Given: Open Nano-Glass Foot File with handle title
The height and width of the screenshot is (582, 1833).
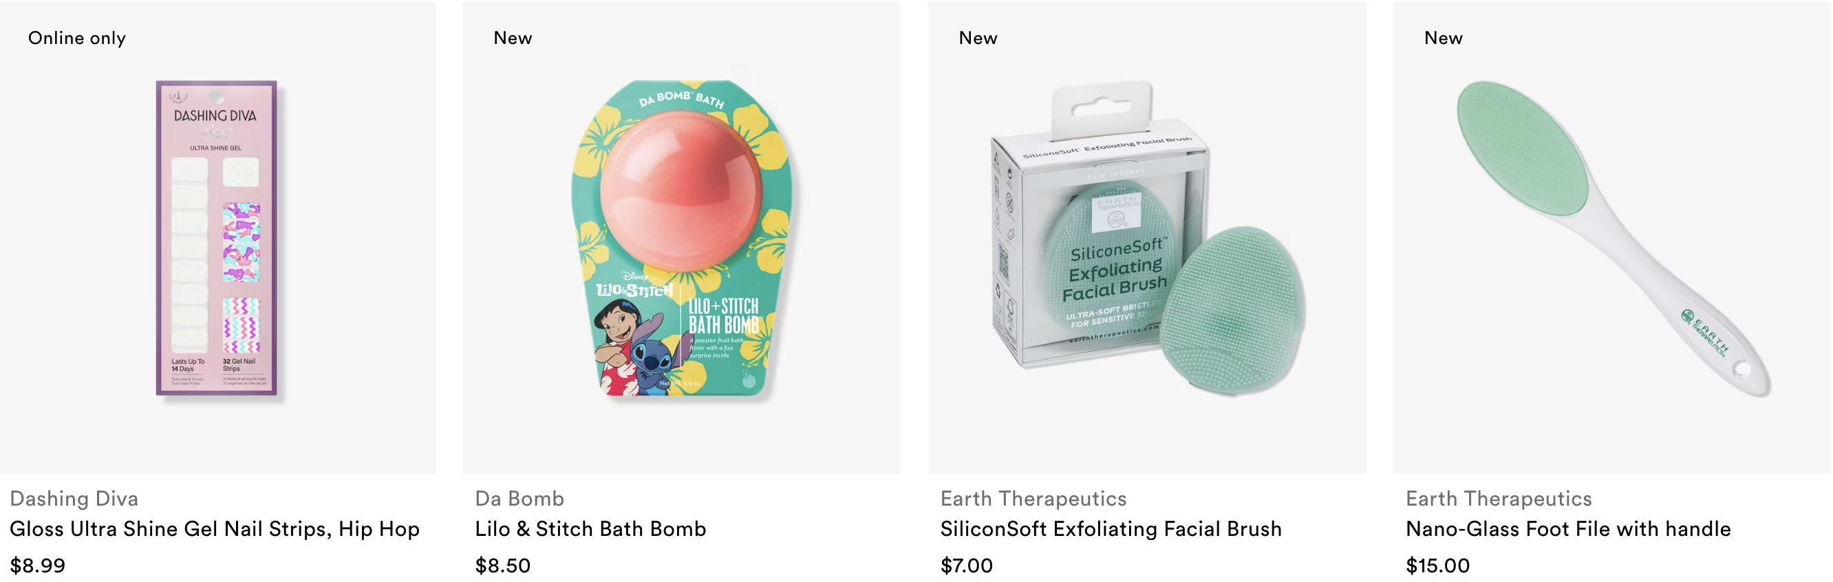Looking at the screenshot, I should pyautogui.click(x=1568, y=529).
